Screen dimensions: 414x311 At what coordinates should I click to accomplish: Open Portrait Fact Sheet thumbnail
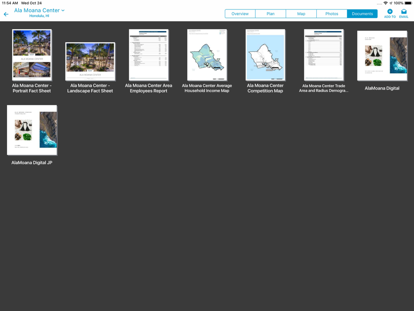coord(32,55)
